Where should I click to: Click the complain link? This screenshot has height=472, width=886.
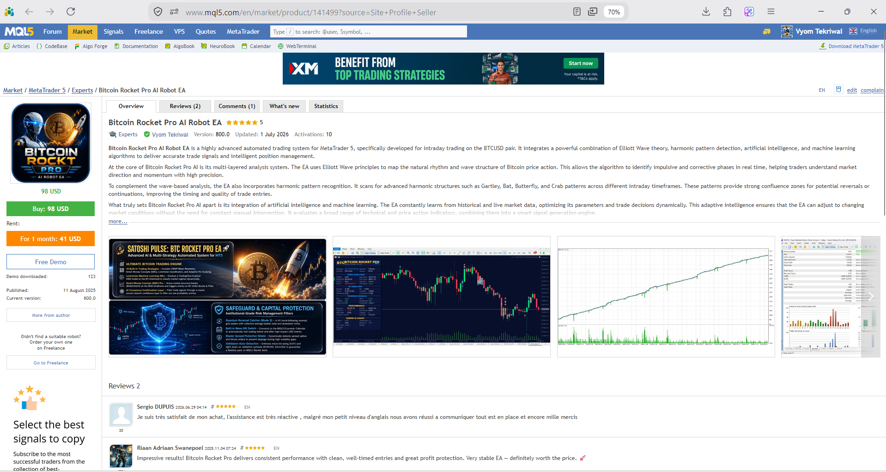[872, 90]
